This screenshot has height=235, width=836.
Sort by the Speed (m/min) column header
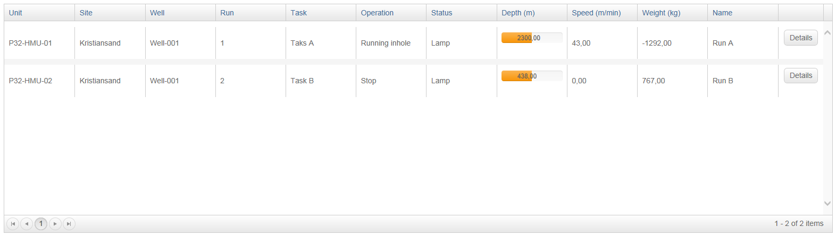(x=596, y=13)
